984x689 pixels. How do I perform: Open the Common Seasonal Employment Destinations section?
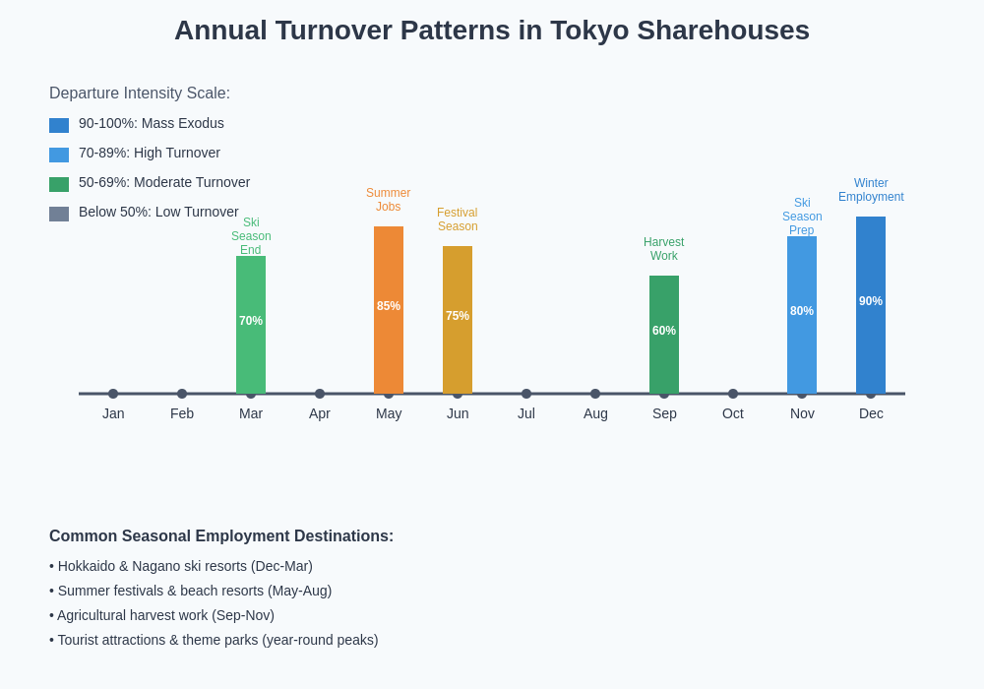click(220, 535)
